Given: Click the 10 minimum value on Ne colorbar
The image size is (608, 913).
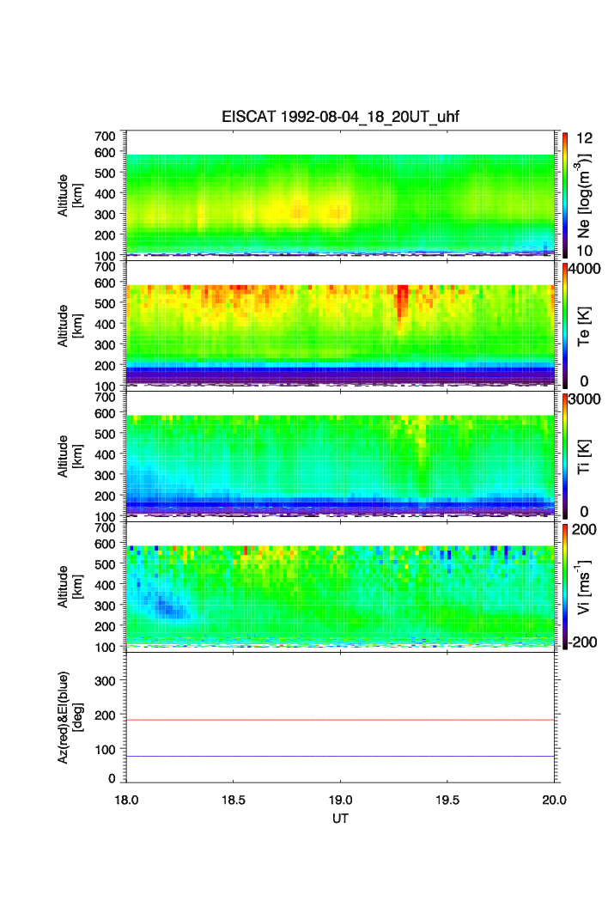Looking at the screenshot, I should pyautogui.click(x=584, y=251).
